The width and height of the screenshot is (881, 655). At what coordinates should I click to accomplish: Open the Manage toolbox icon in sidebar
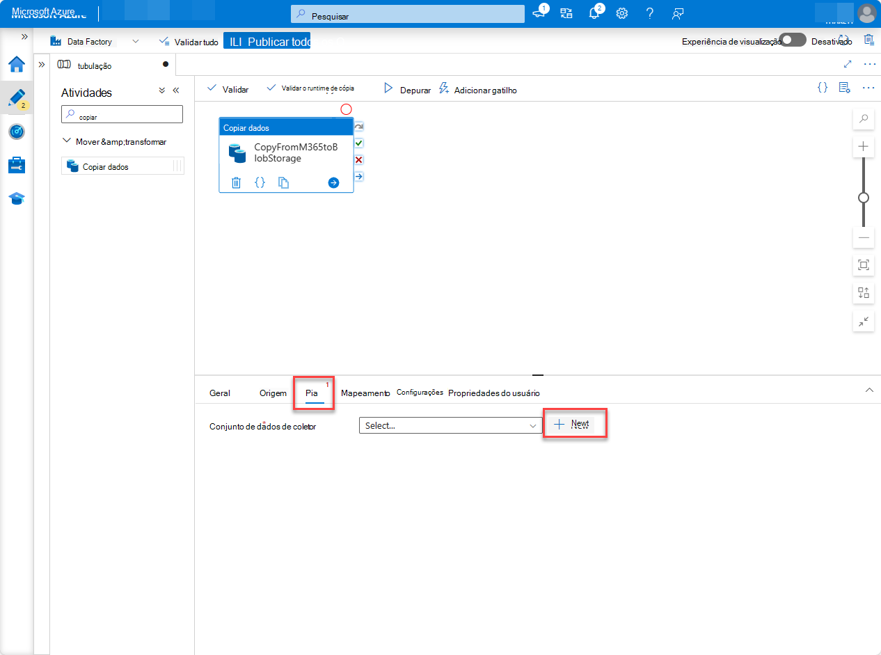click(15, 165)
